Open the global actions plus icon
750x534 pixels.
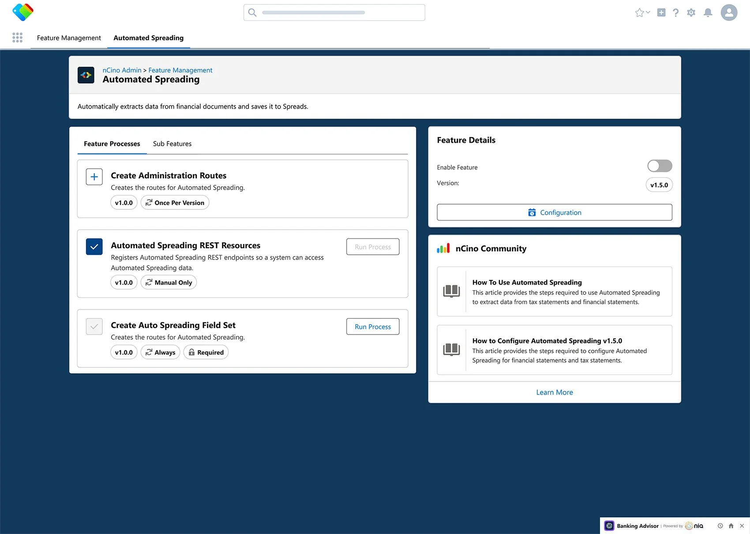661,12
